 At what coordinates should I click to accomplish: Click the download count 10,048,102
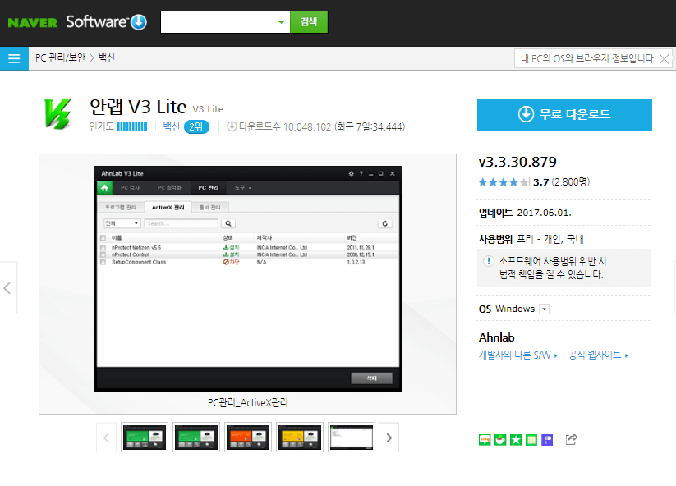(307, 126)
